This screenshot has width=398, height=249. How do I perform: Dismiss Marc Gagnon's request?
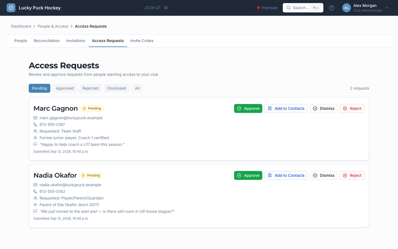[324, 109]
